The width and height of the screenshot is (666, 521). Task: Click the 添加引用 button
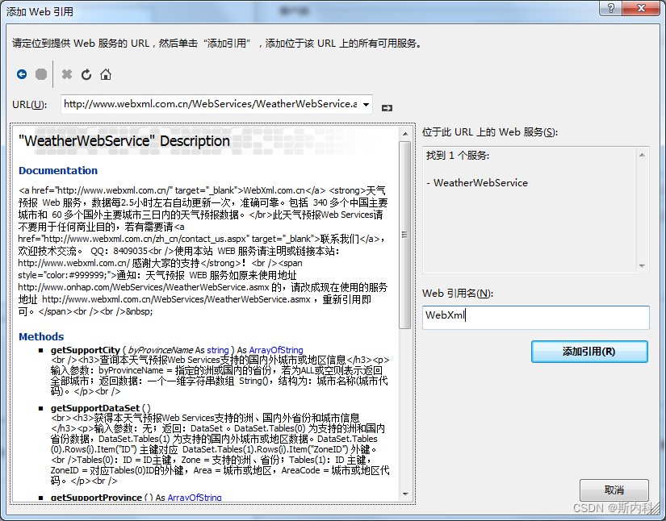(589, 352)
